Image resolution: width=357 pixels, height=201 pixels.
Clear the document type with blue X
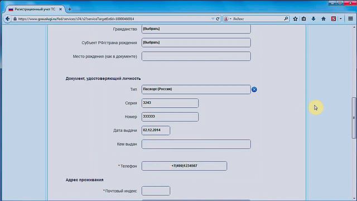coord(254,89)
